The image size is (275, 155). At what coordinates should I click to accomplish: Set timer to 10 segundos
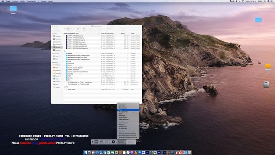coord(123,128)
